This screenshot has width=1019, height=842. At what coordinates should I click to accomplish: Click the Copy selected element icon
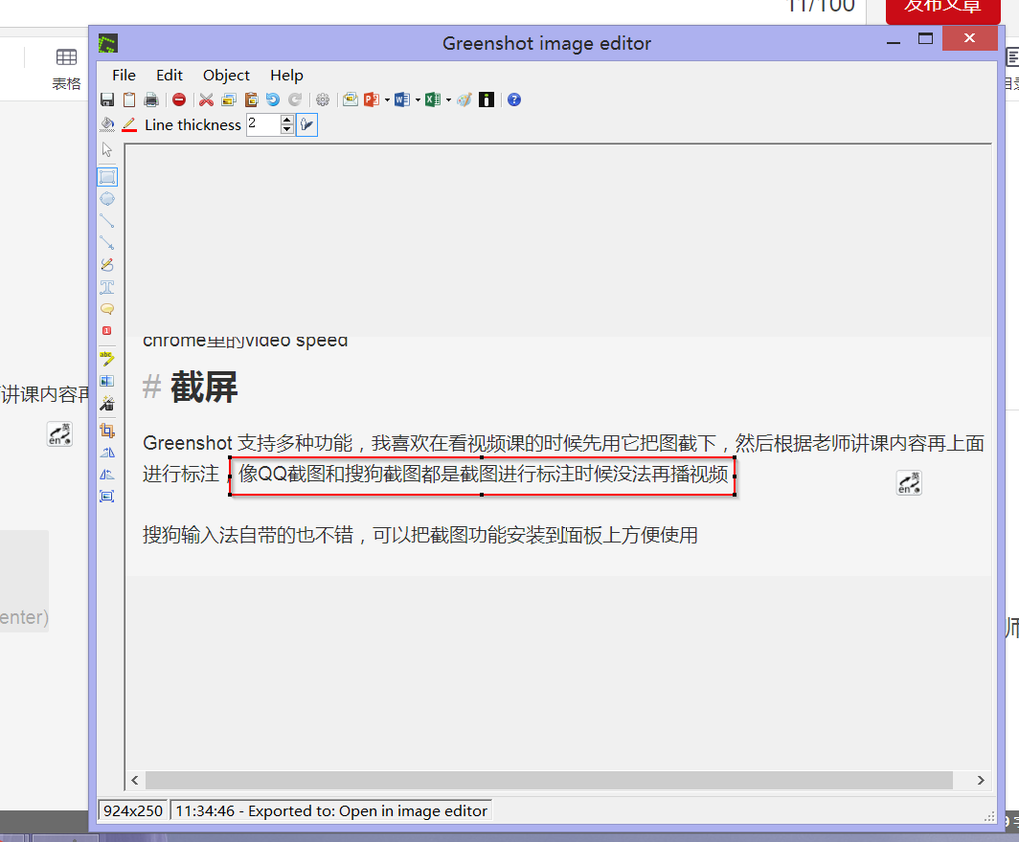coord(229,100)
